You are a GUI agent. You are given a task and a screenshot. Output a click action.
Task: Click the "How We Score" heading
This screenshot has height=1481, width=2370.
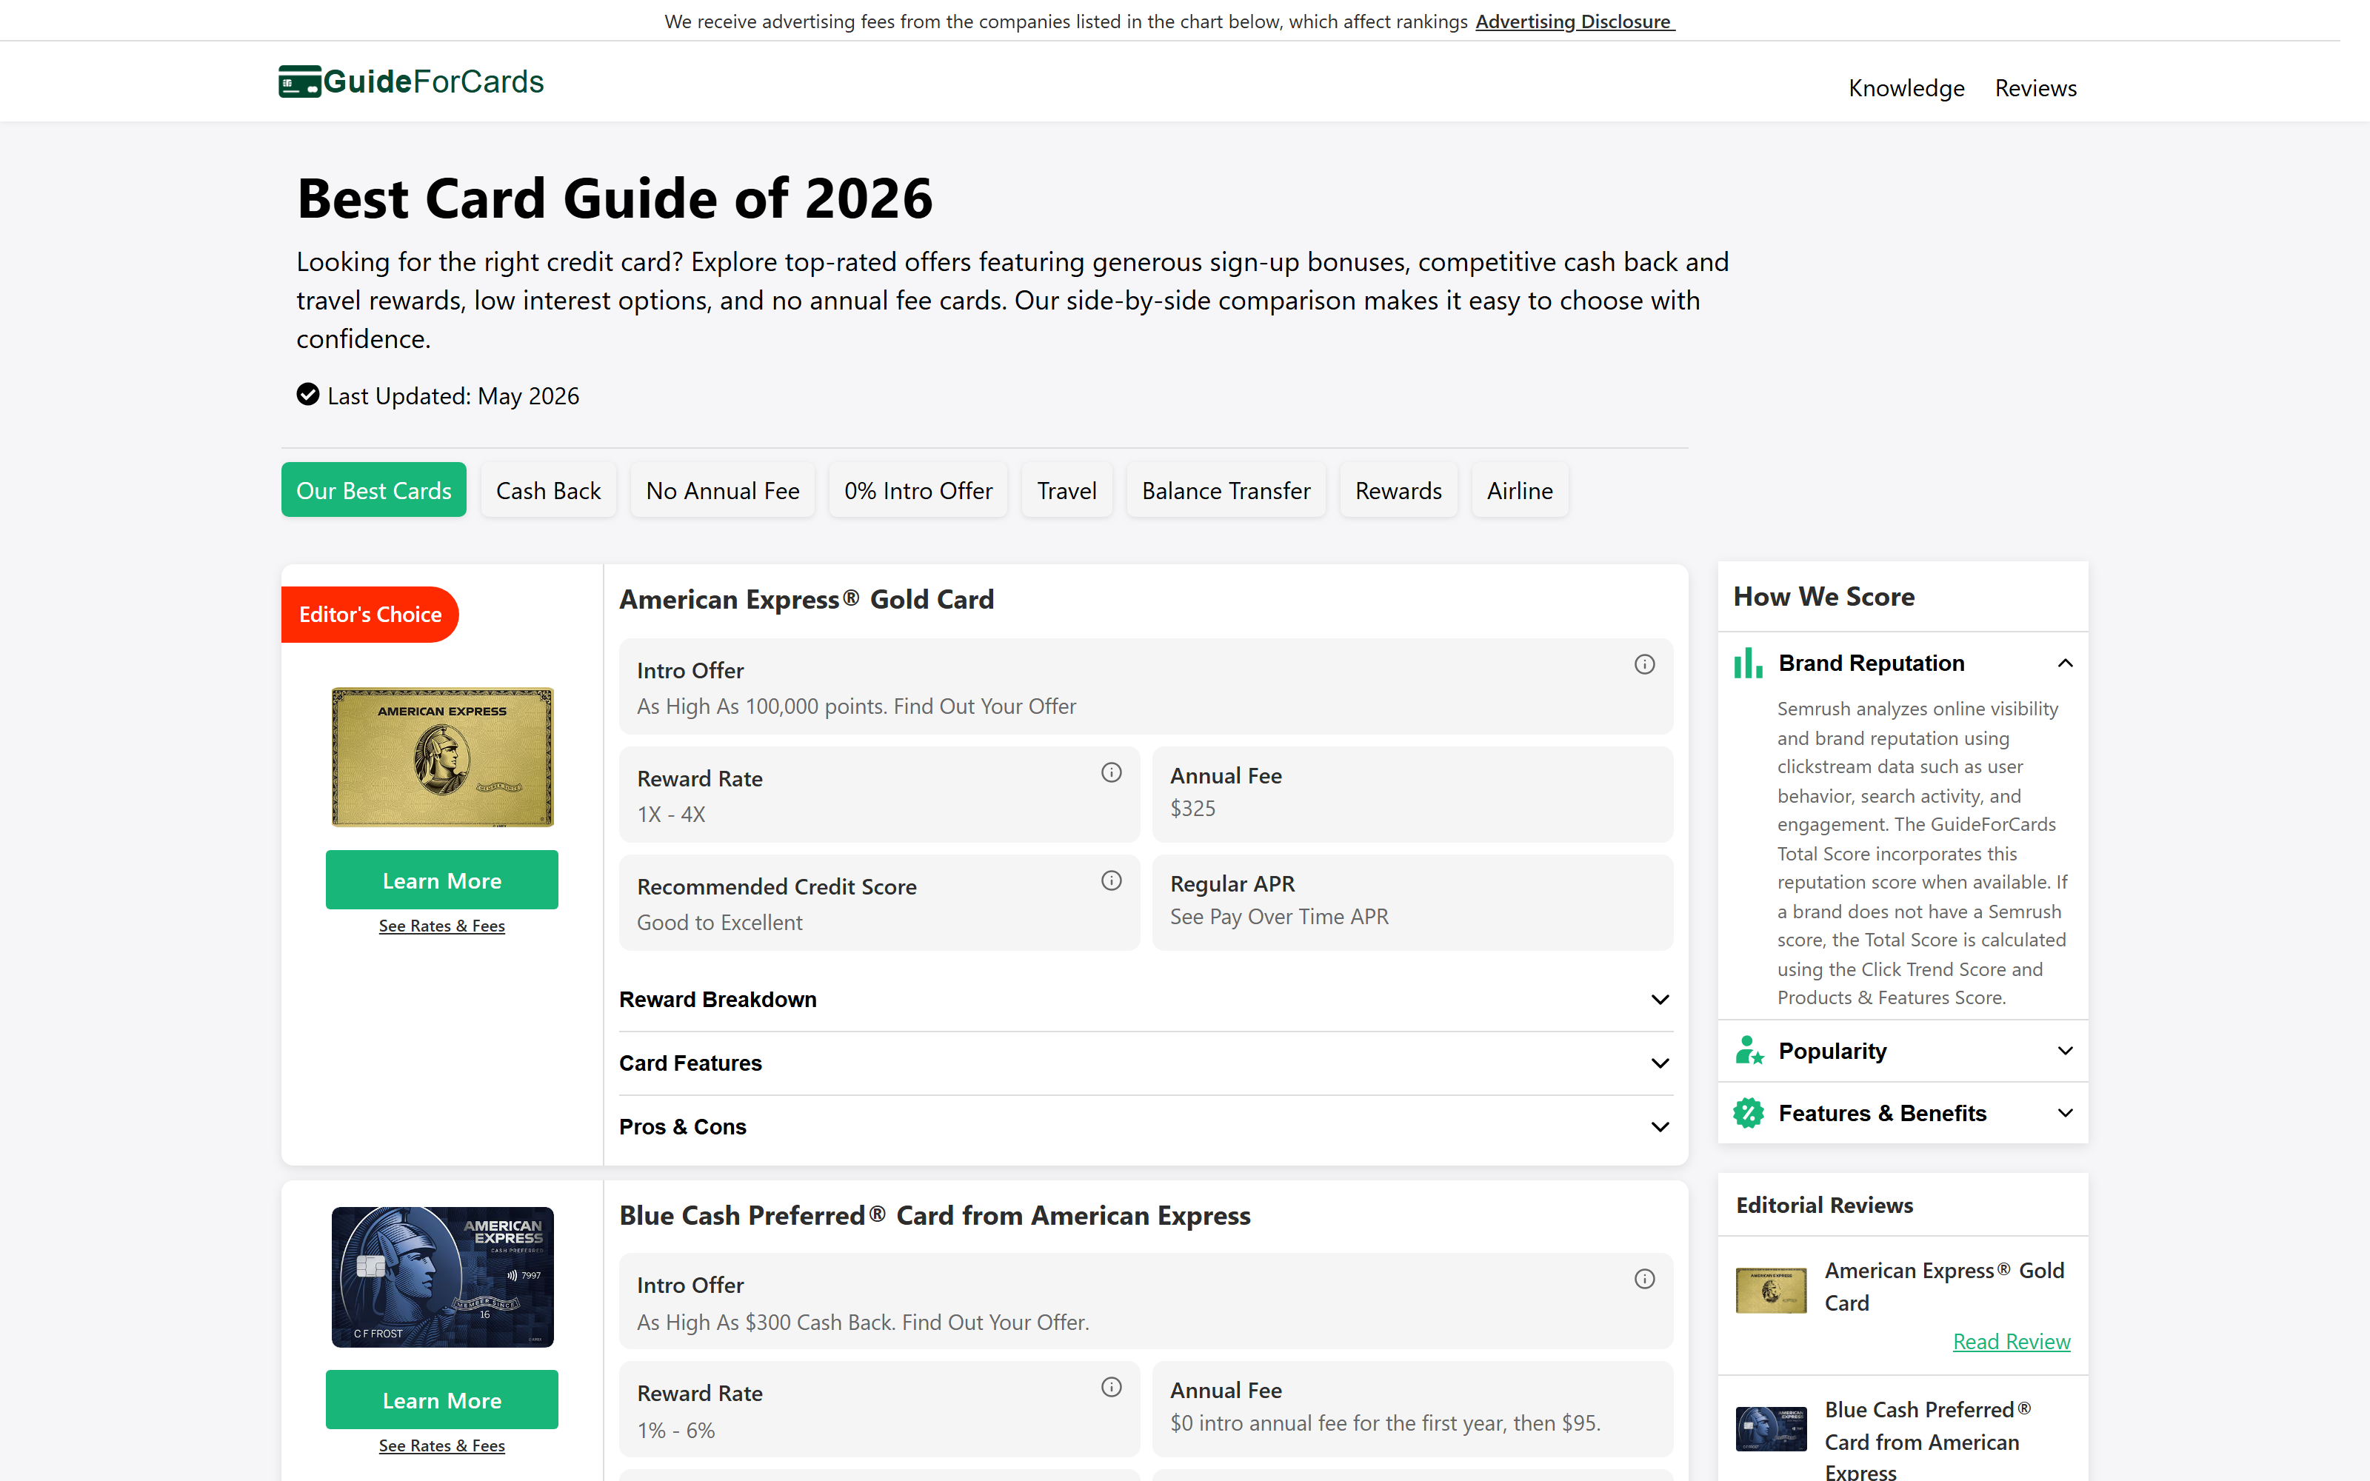pos(1823,597)
